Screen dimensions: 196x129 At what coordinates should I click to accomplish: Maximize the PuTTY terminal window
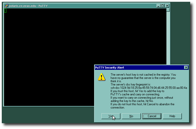click(x=162, y=6)
